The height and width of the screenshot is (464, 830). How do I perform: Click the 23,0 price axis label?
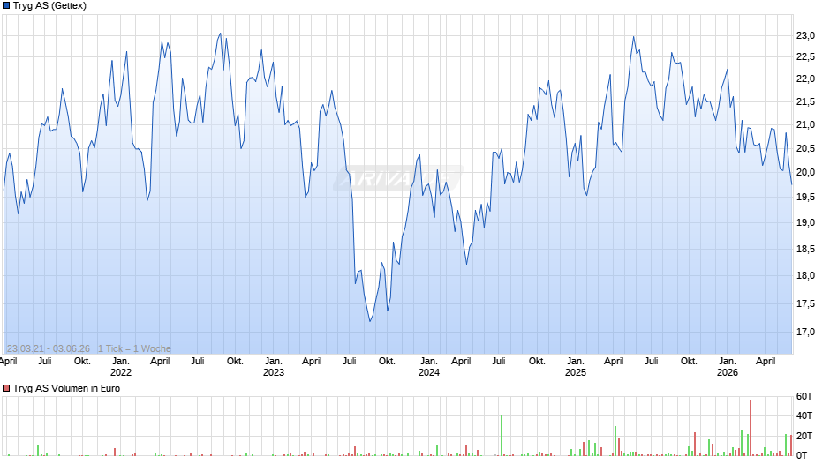point(805,35)
